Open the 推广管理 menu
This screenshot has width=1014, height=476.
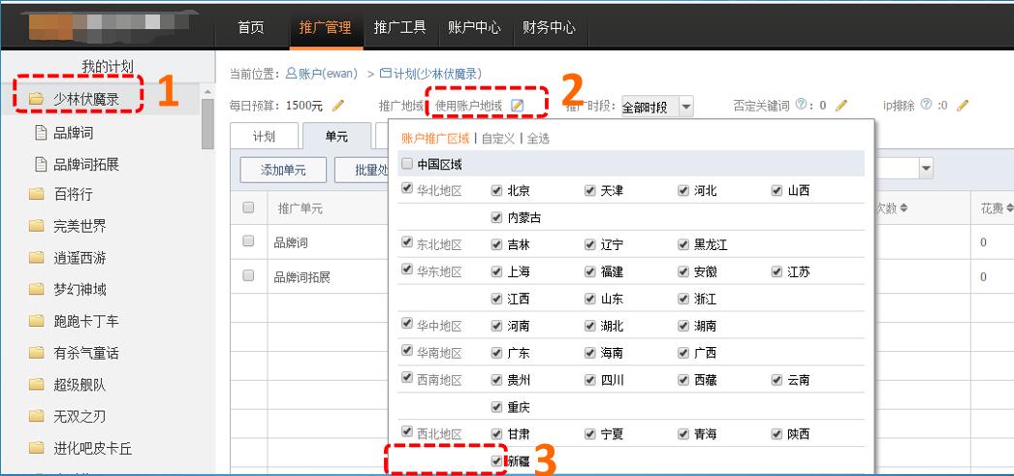click(x=326, y=27)
